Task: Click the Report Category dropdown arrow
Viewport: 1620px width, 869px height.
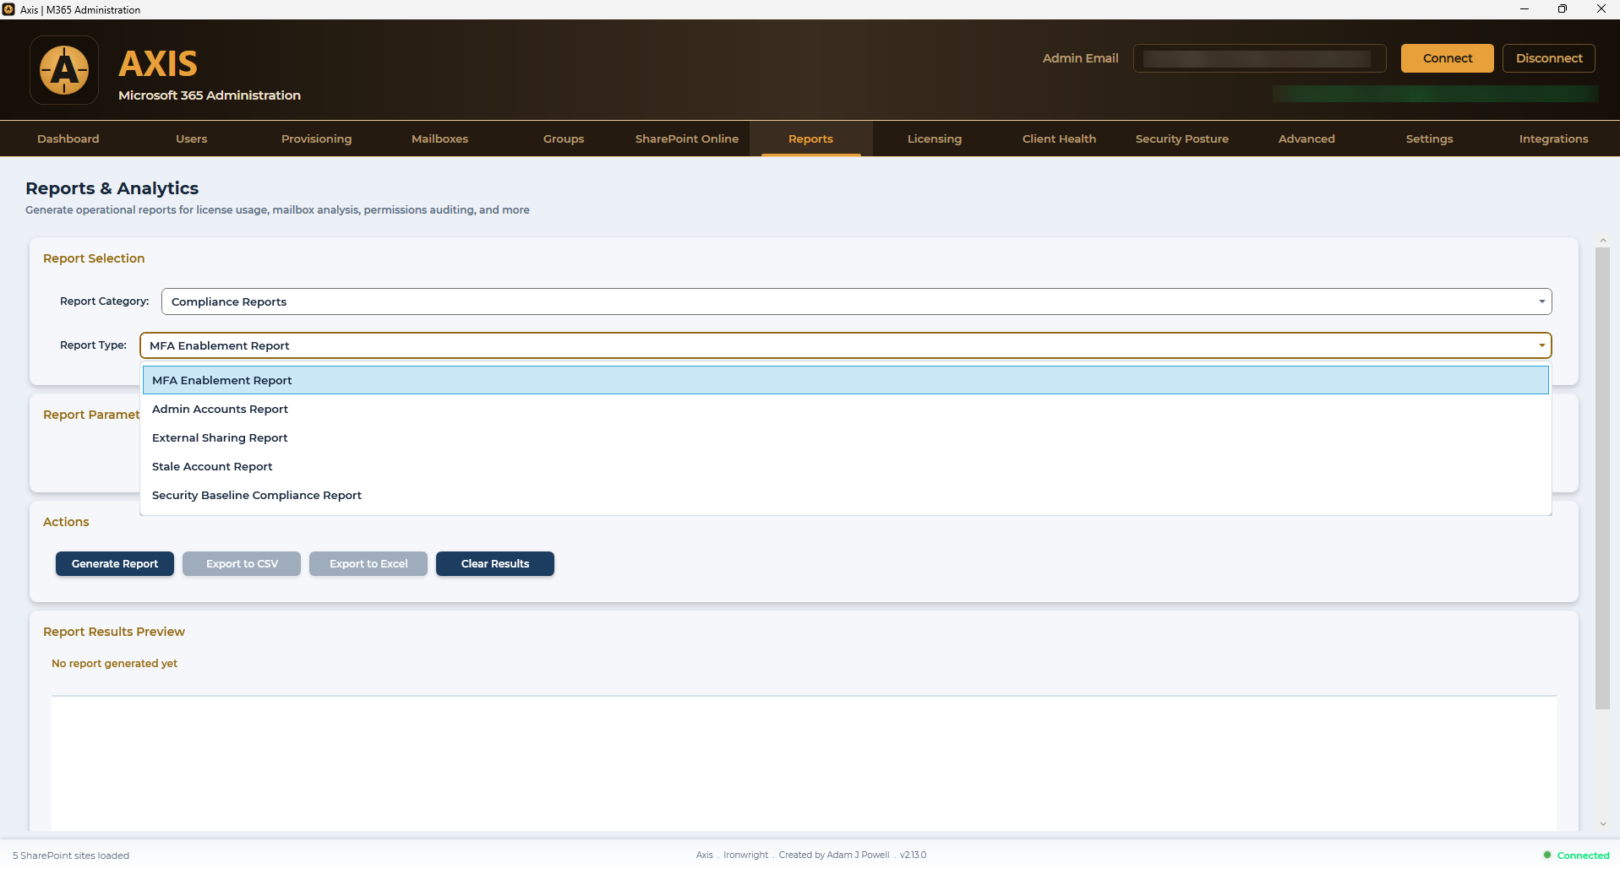Action: (x=1541, y=301)
